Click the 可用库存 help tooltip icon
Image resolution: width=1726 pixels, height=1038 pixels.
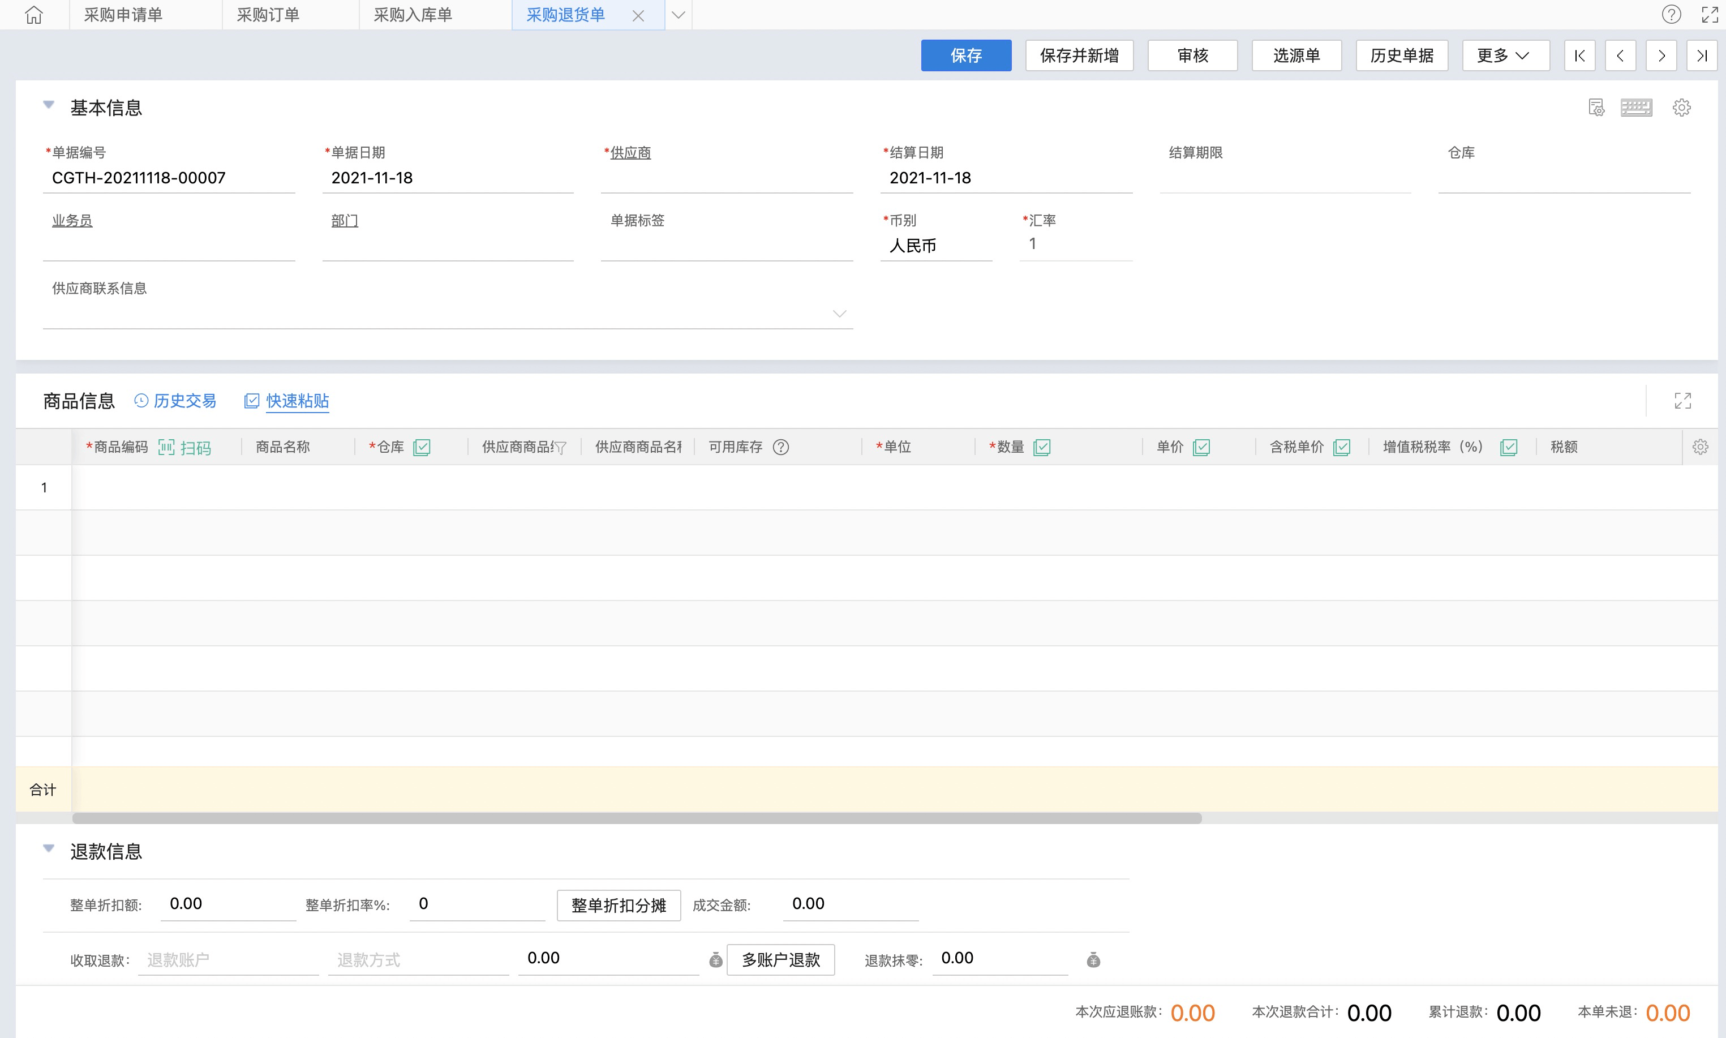[780, 448]
